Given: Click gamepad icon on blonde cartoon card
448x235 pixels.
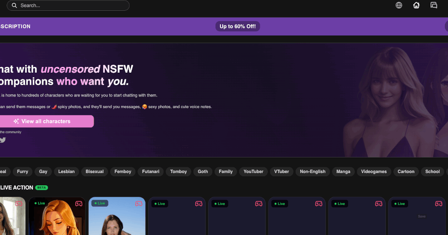Looking at the screenshot, I should tap(78, 204).
